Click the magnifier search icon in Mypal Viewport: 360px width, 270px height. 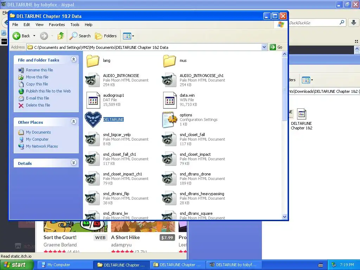pos(342,22)
